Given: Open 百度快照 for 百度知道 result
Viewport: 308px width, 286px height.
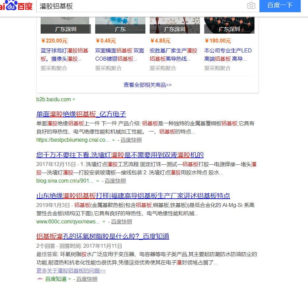Looking at the screenshot, I should coord(87,279).
